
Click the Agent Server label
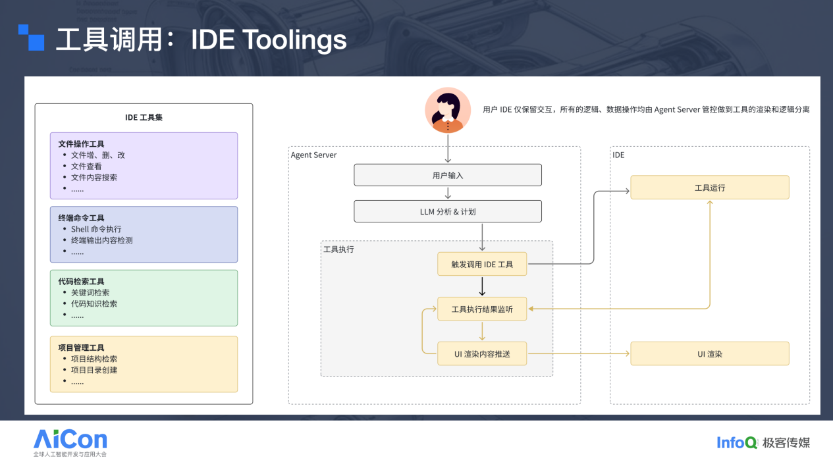(x=314, y=155)
